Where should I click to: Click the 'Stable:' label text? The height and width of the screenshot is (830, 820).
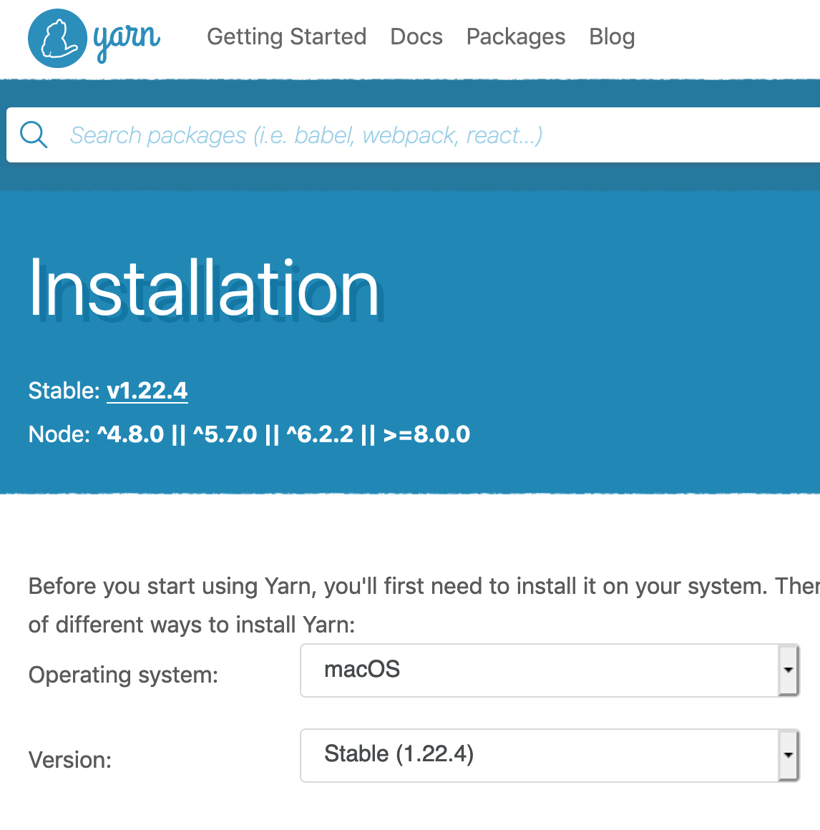click(64, 391)
